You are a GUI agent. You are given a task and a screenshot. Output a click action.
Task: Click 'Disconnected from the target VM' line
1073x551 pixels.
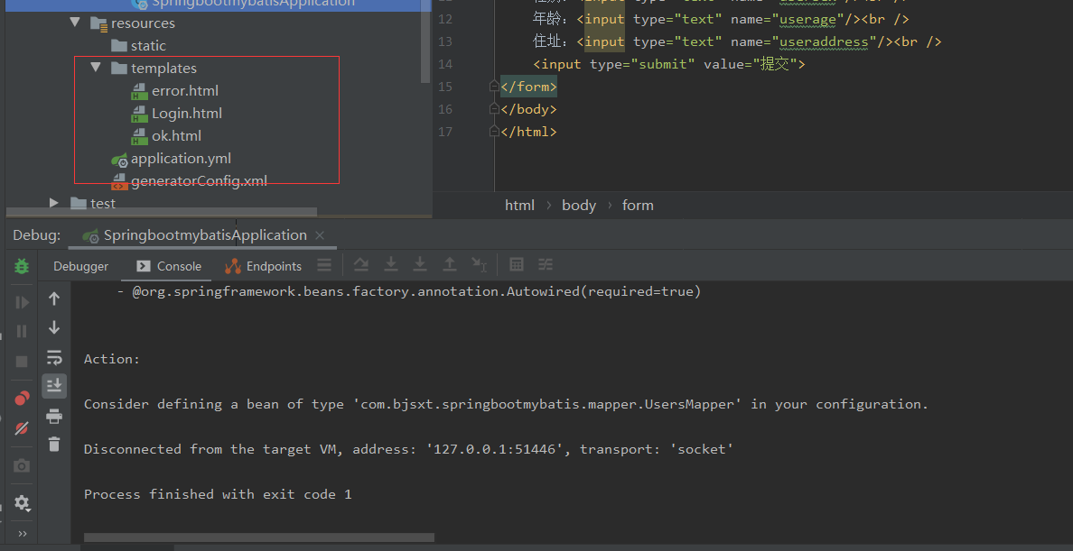408,449
